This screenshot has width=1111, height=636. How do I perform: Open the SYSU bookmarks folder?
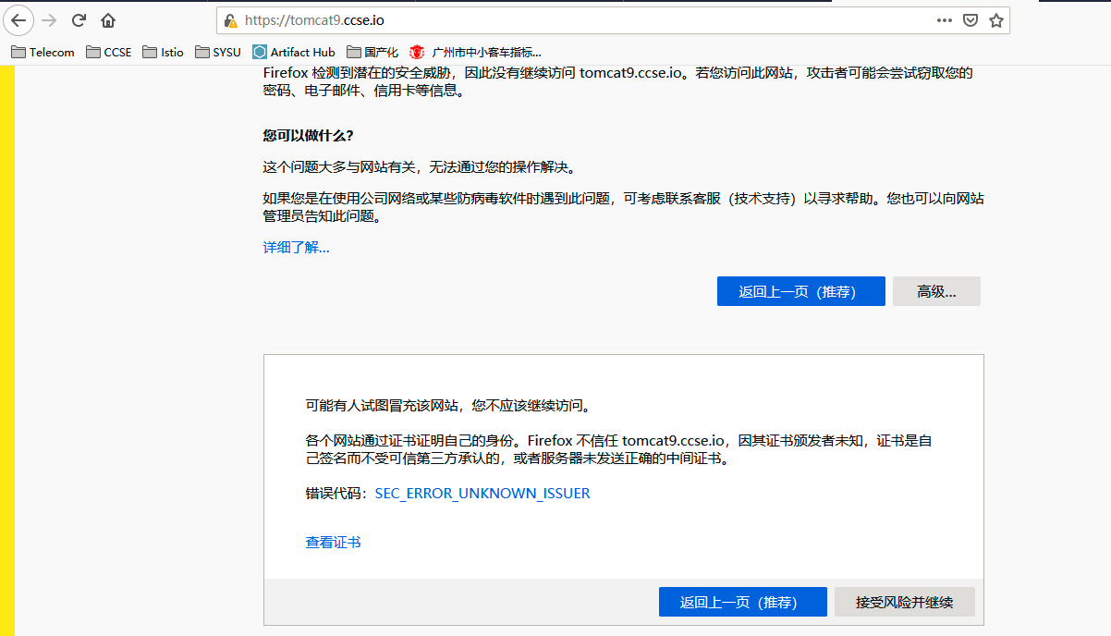[x=218, y=52]
